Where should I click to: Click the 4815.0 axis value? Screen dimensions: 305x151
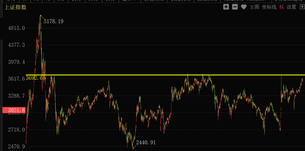[16, 28]
